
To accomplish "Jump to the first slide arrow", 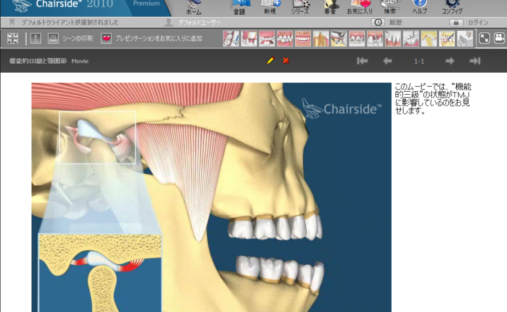I will click(x=362, y=61).
